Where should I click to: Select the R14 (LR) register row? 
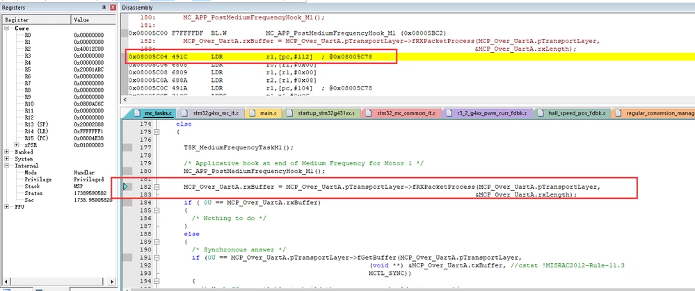(58, 131)
